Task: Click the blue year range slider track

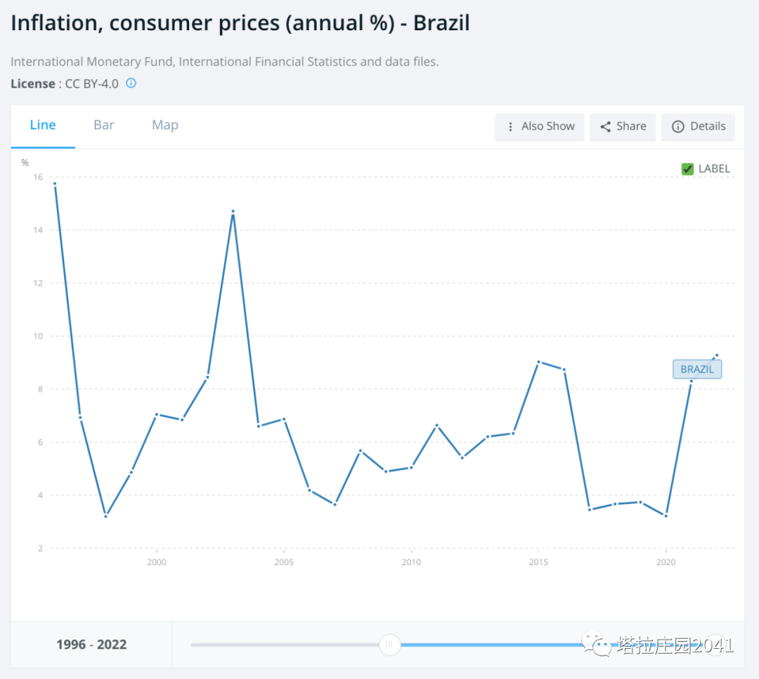Action: 492,645
